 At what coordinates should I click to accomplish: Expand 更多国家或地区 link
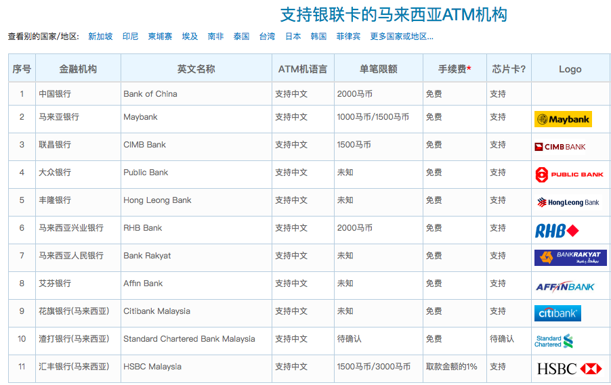(x=402, y=37)
